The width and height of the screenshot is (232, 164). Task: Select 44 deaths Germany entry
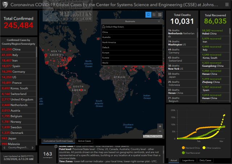coord(182,51)
